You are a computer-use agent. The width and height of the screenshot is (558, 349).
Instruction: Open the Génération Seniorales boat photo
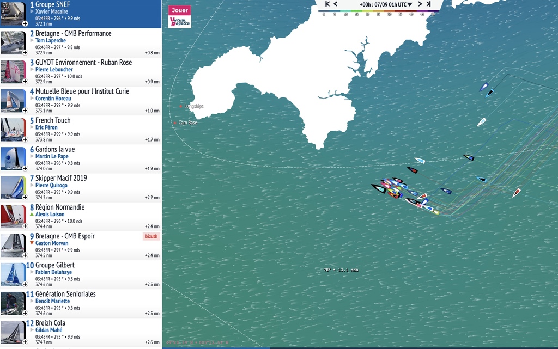pyautogui.click(x=13, y=303)
